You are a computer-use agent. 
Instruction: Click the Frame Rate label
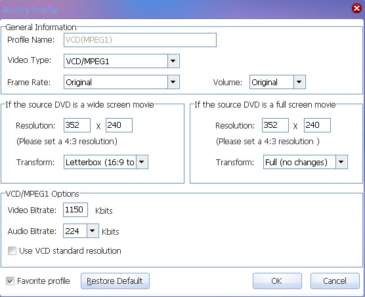tap(29, 82)
